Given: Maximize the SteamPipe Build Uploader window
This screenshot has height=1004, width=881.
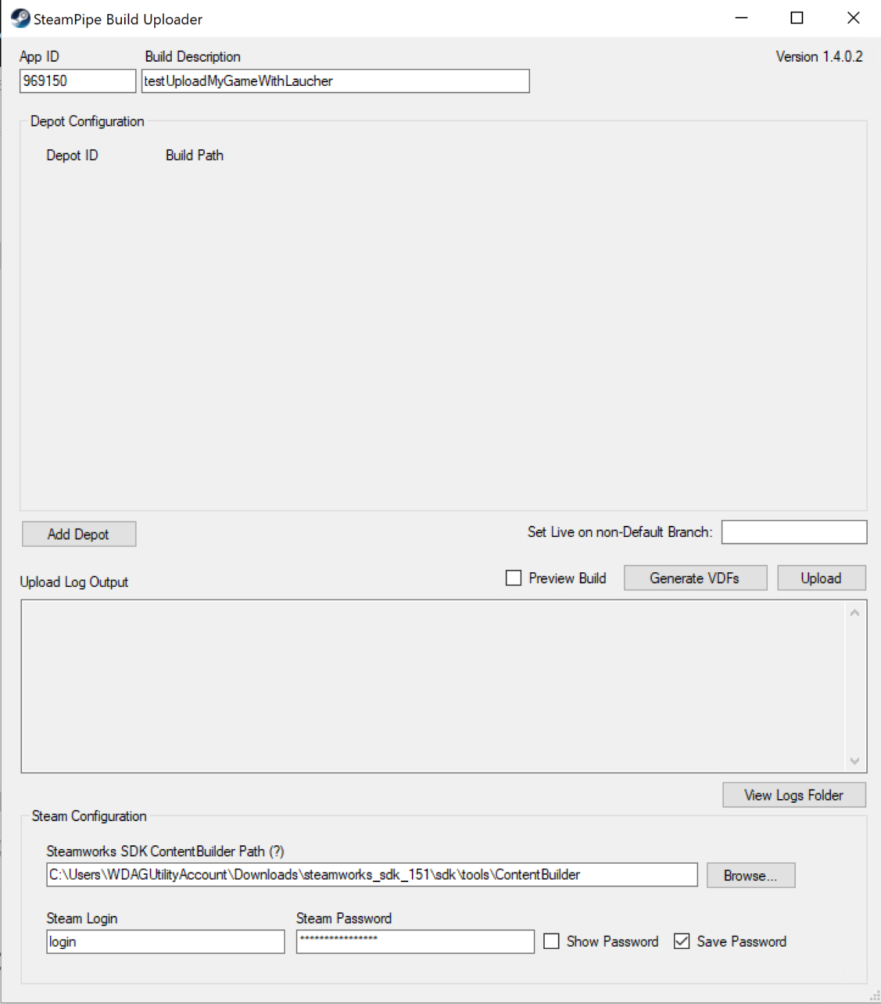Looking at the screenshot, I should (x=797, y=18).
